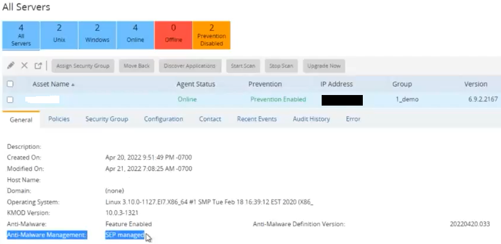The image size is (501, 244).
Task: Check the first server row checkbox
Action: point(9,100)
